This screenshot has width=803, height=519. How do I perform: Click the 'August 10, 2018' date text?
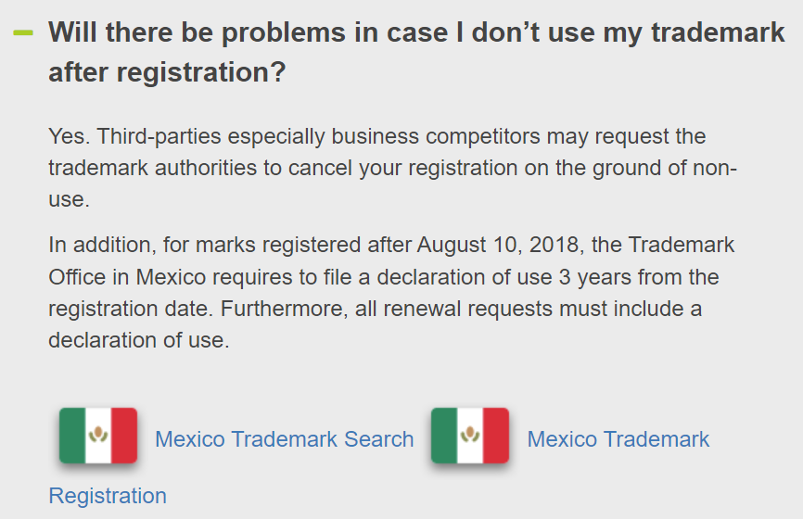(501, 245)
